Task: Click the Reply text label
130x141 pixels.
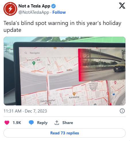Action: (42, 123)
